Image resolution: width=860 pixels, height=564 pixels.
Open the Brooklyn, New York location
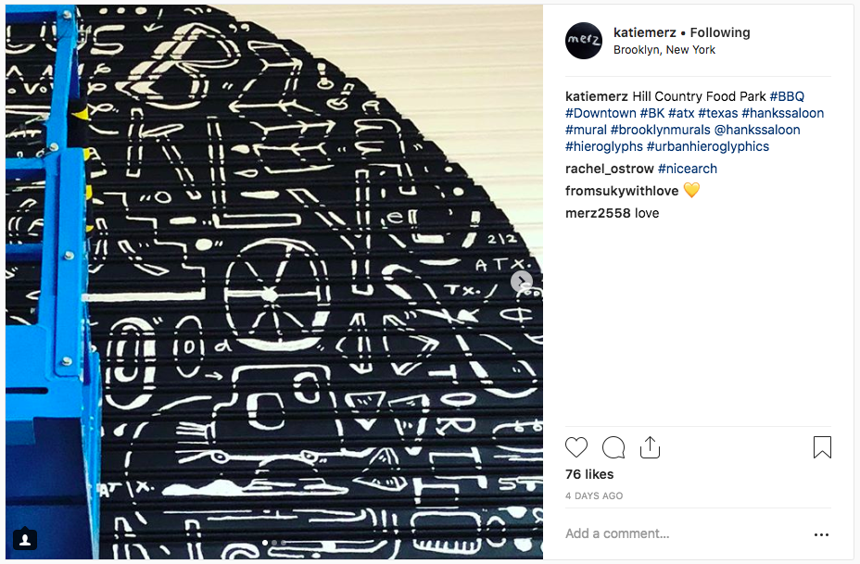click(664, 50)
